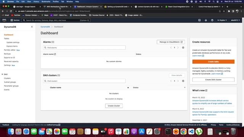Click the View details button
The width and height of the screenshot is (244, 137).
177,75
